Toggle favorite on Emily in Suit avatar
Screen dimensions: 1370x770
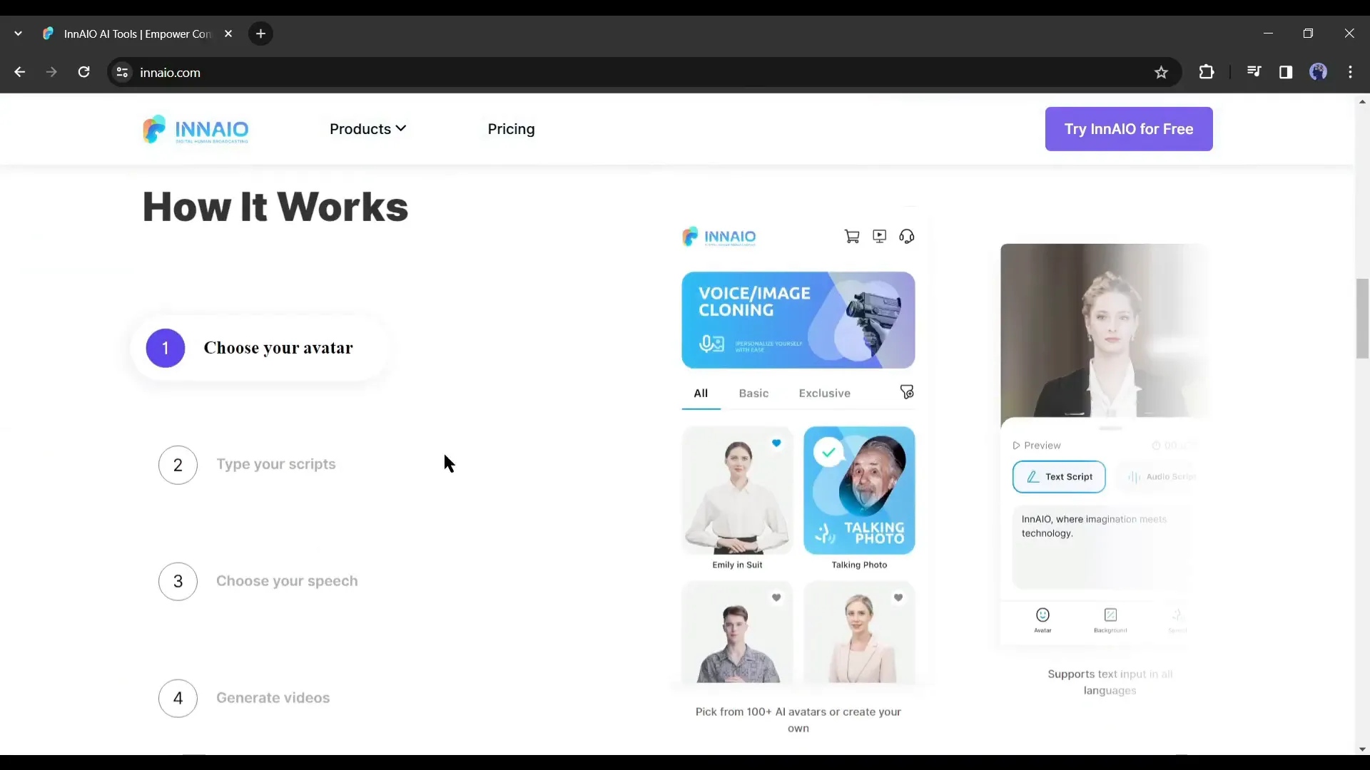click(x=776, y=443)
